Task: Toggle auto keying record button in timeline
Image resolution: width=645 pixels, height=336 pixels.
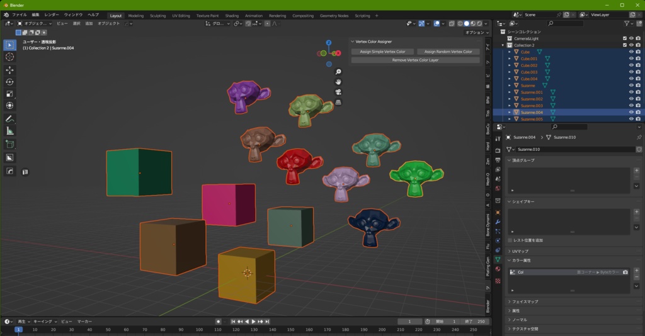Action: pos(219,322)
